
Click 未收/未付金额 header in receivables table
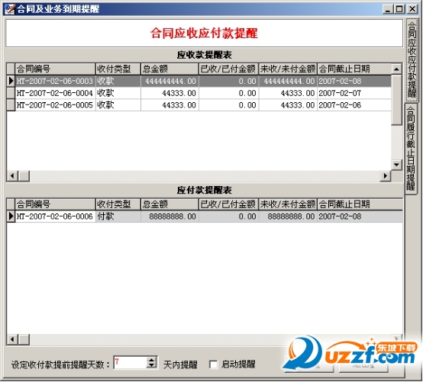pyautogui.click(x=288, y=69)
